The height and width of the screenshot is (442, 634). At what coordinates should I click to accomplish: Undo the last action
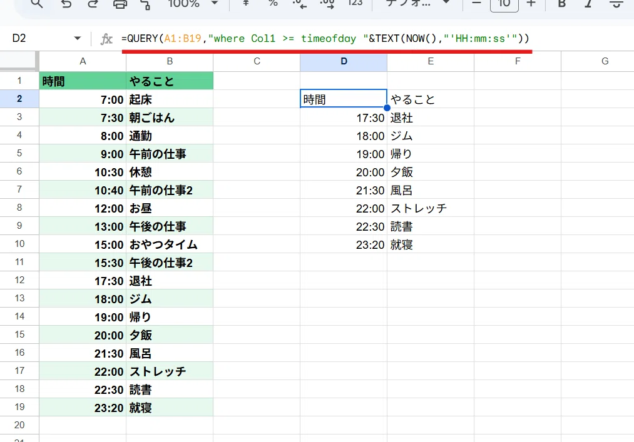click(x=66, y=3)
